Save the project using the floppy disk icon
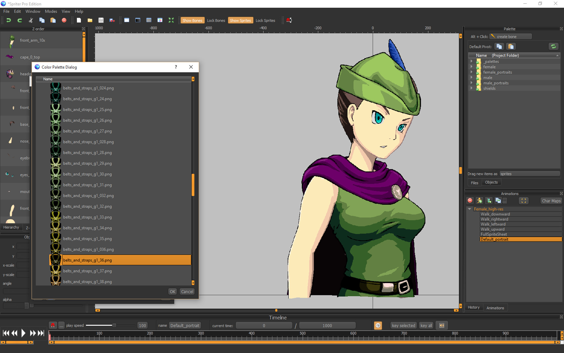This screenshot has width=564, height=353. click(x=101, y=20)
